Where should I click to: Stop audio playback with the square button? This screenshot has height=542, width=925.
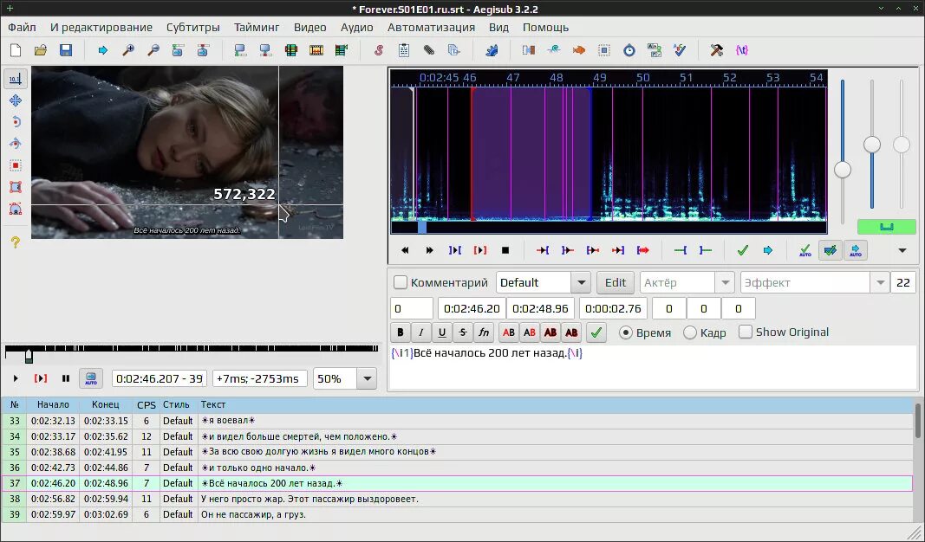(x=505, y=250)
